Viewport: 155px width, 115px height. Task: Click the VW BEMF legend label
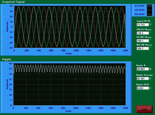coord(139,10)
